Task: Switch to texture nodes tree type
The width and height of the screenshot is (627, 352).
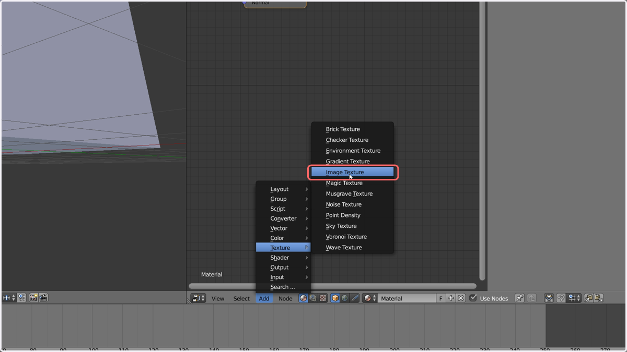Action: coord(322,298)
